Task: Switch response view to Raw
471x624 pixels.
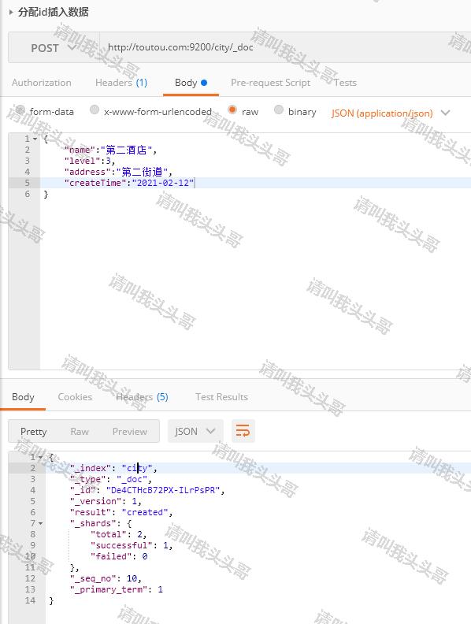Action: pos(80,432)
